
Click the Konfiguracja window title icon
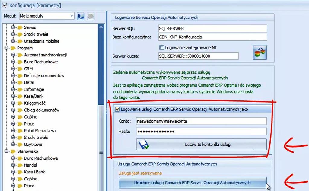point(5,5)
